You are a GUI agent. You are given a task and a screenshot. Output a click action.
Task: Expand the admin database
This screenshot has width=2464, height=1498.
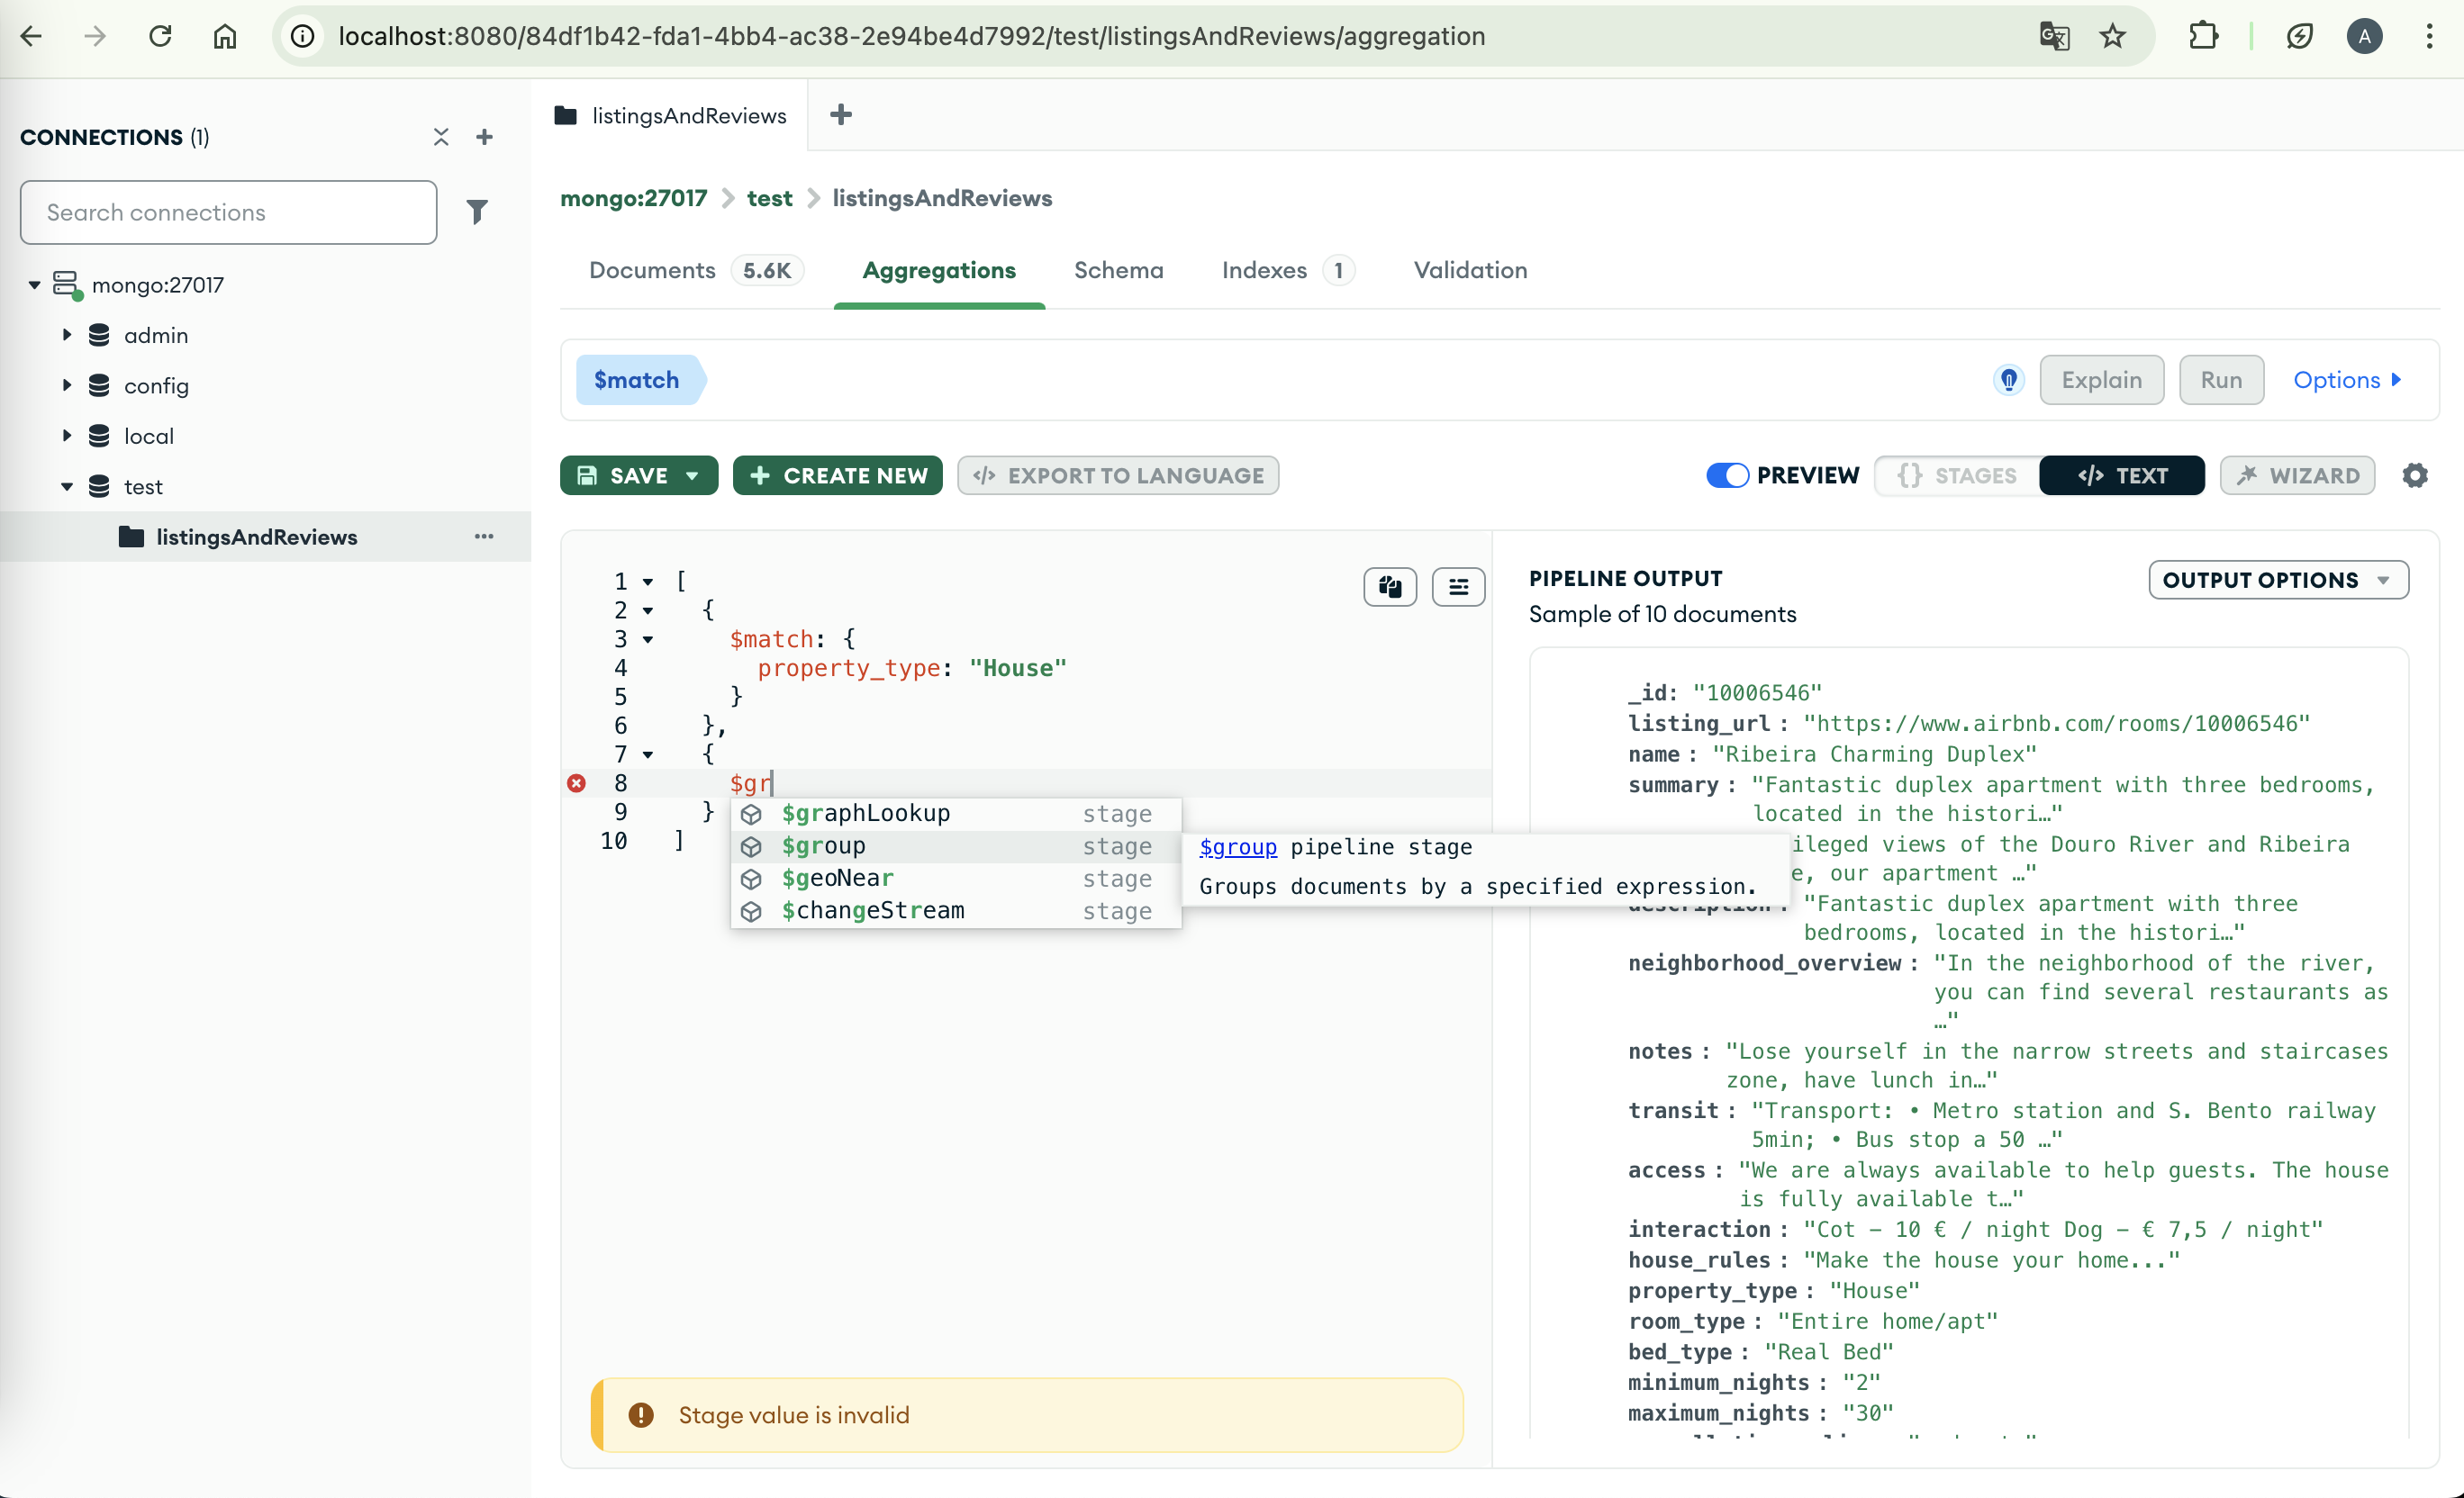(67, 335)
